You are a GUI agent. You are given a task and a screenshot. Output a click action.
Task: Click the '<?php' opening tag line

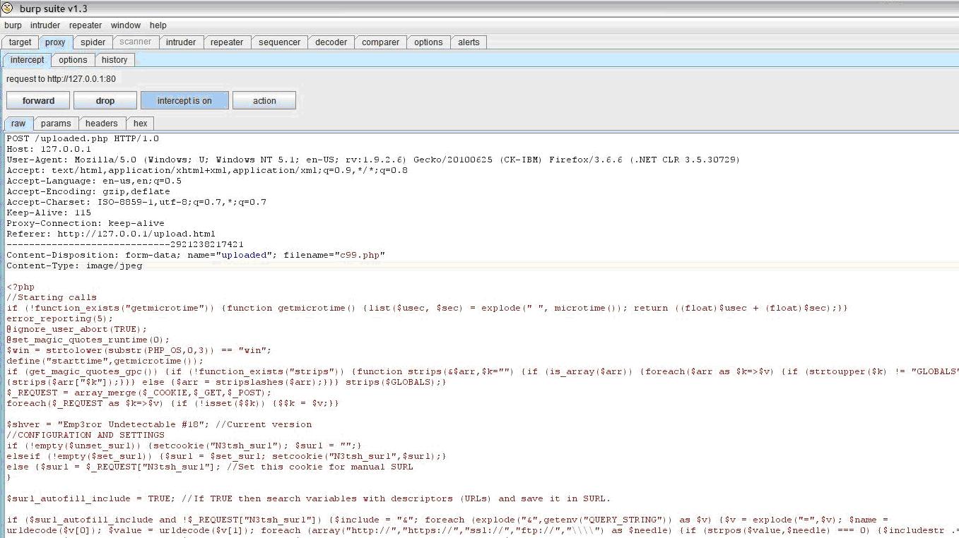20,287
